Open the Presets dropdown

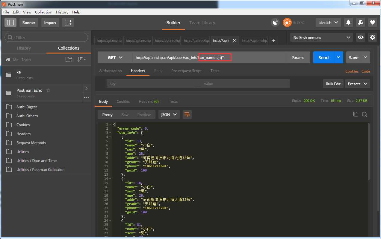pos(357,84)
